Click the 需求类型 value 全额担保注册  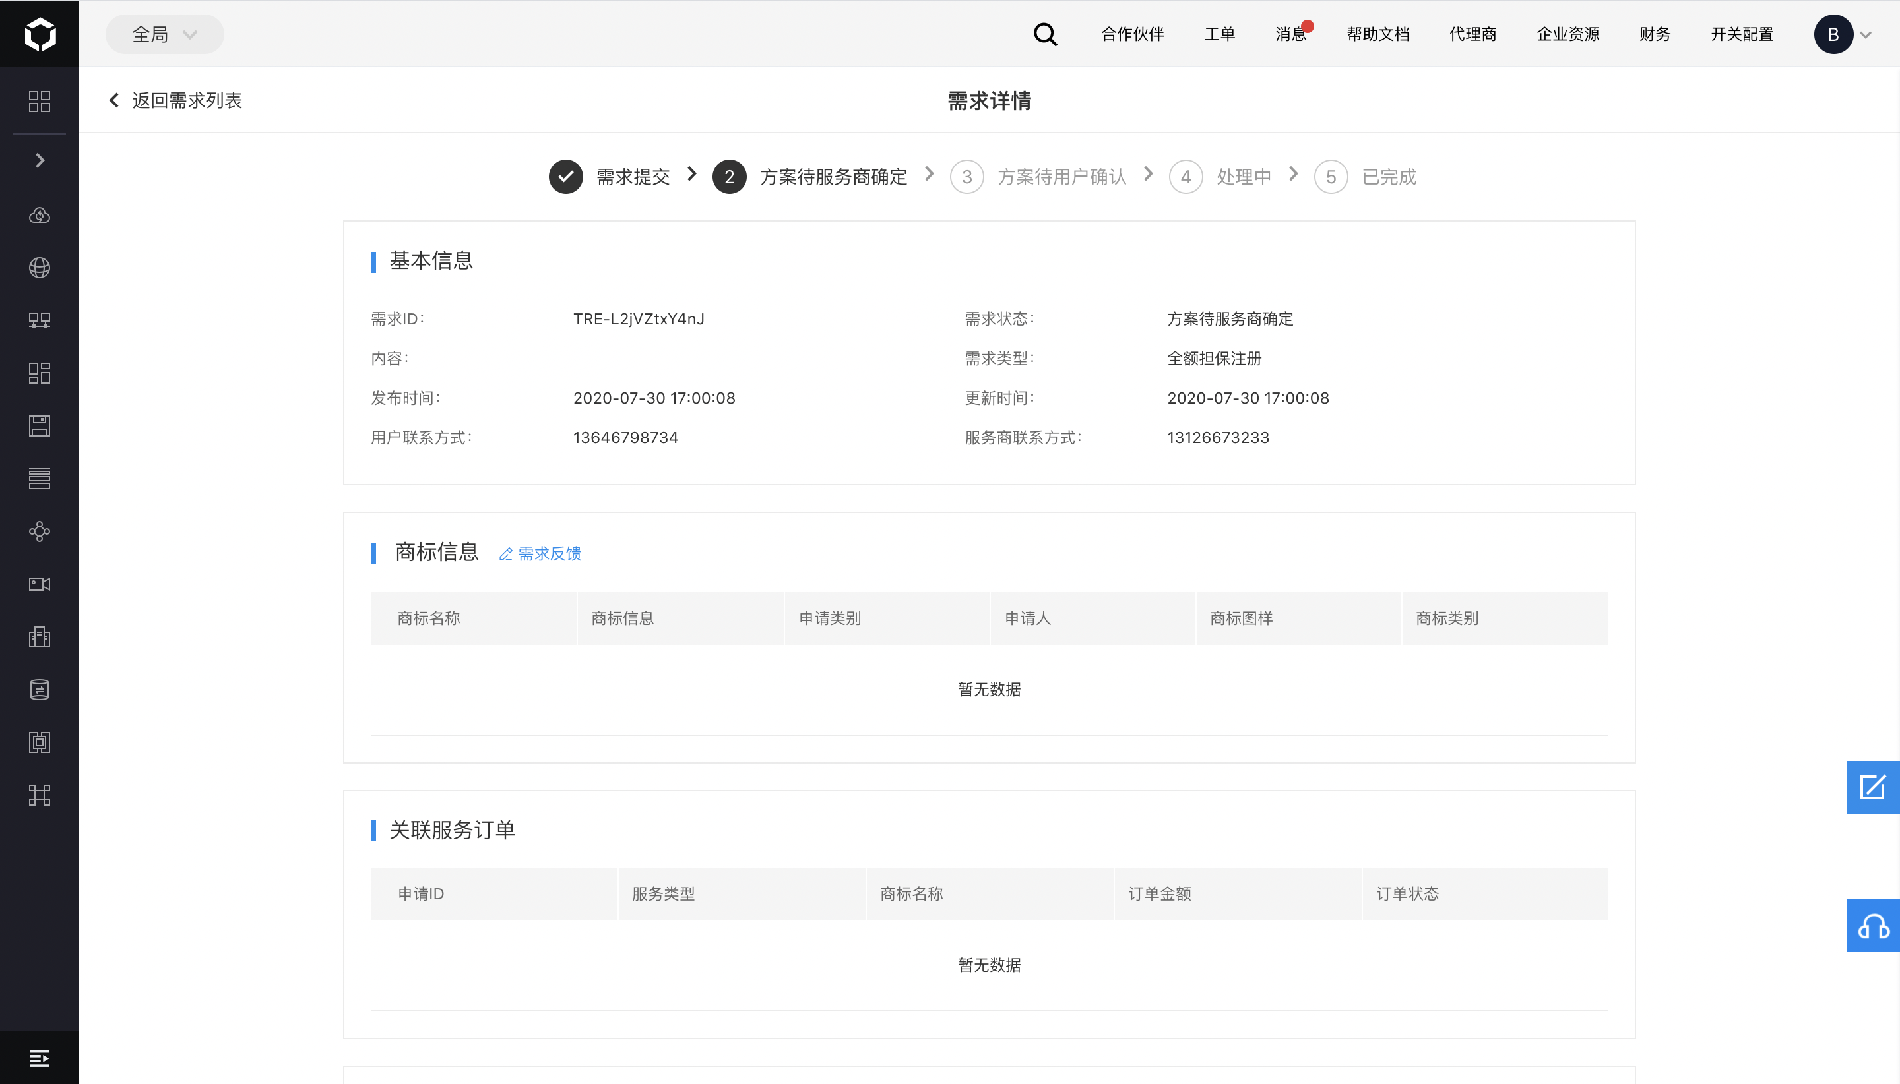(x=1214, y=358)
